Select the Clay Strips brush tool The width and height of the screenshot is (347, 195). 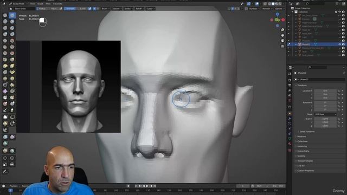pyautogui.click(x=12, y=22)
